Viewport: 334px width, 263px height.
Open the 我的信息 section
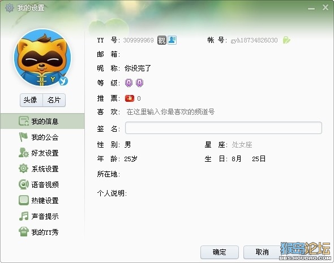(x=42, y=121)
